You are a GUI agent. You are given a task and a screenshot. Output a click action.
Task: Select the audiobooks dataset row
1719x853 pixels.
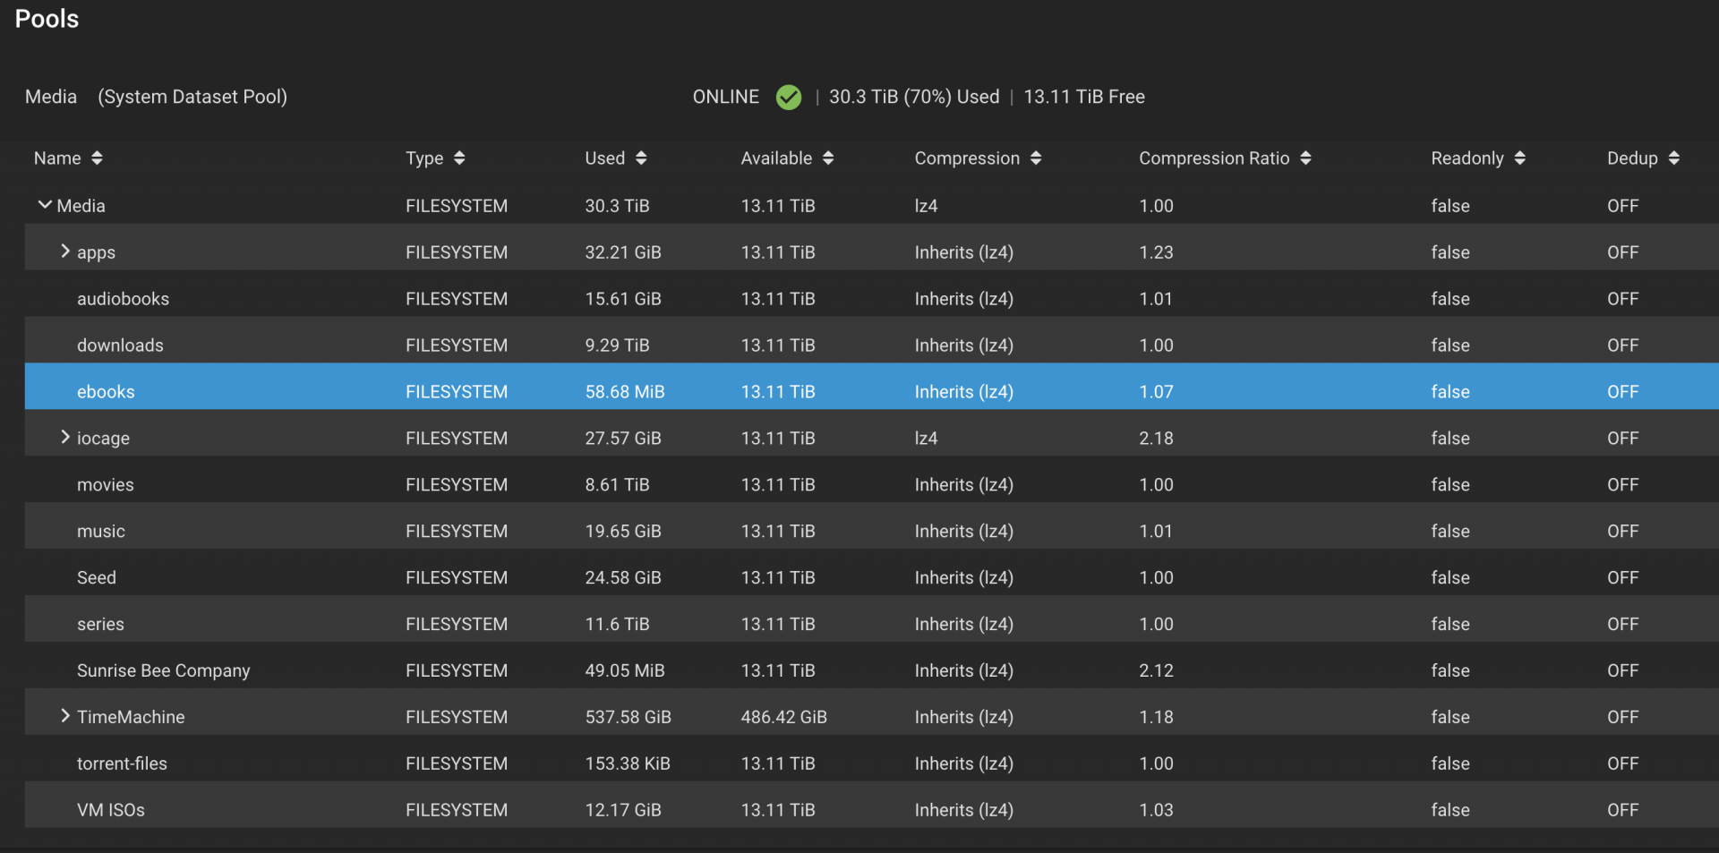pyautogui.click(x=872, y=299)
